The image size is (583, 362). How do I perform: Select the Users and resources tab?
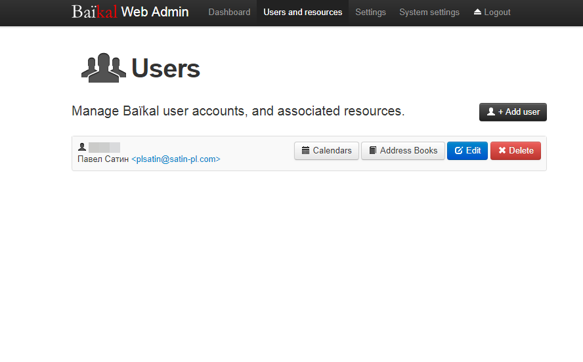(303, 12)
